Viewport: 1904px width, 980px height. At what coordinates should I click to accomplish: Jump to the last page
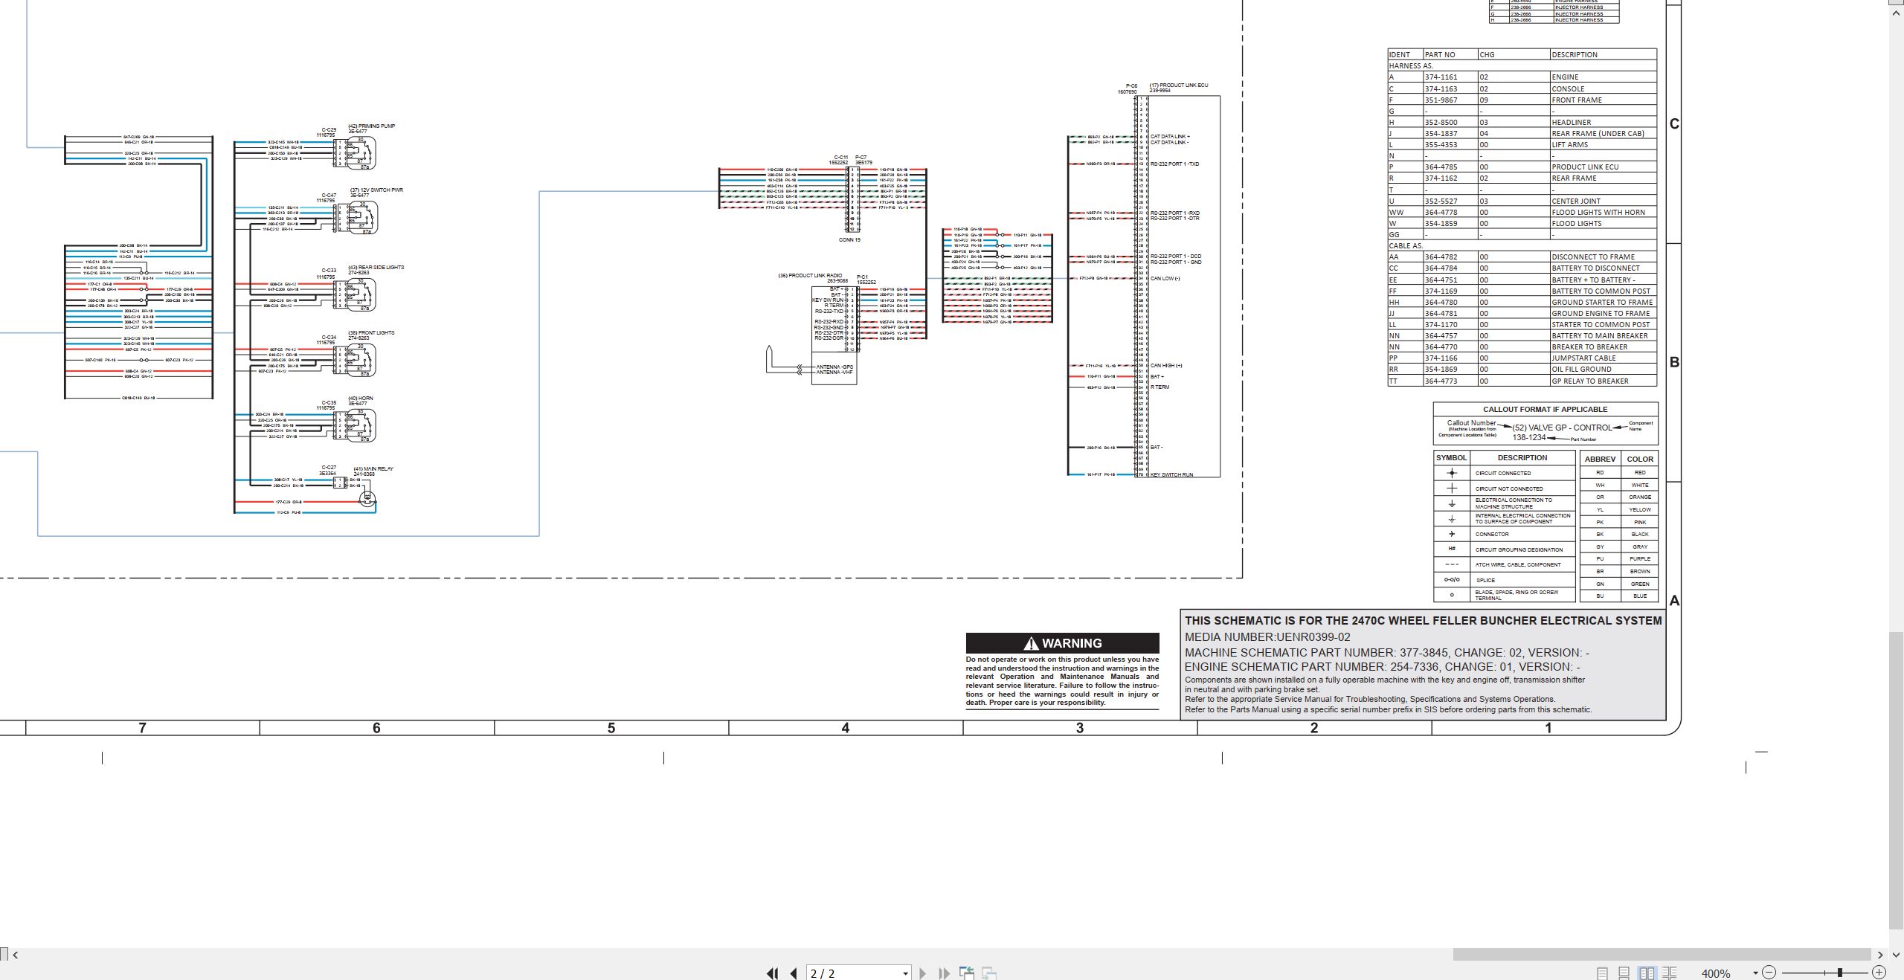click(945, 973)
